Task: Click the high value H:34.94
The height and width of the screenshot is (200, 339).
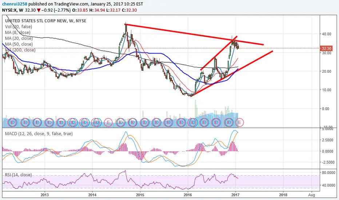Action: point(97,10)
